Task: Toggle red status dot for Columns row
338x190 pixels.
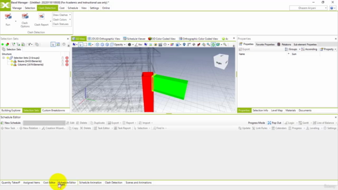Action: (x=67, y=64)
